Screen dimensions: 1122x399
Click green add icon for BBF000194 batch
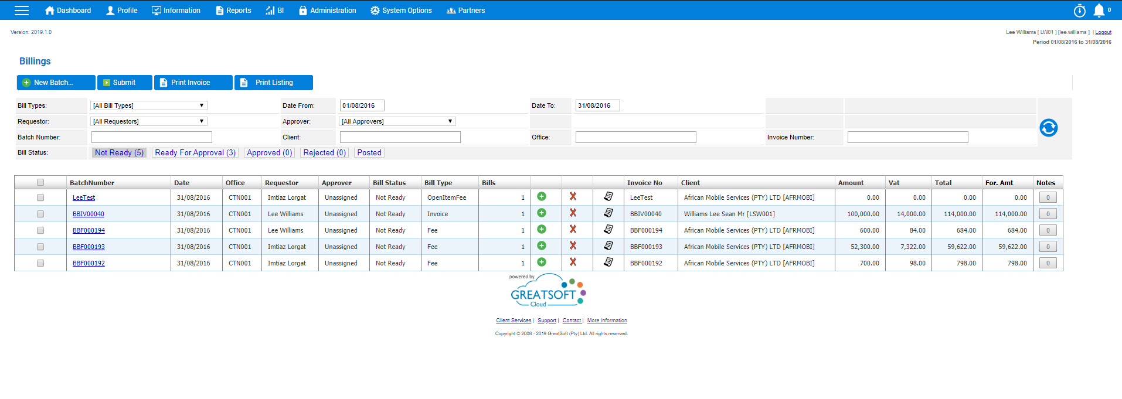click(x=542, y=230)
